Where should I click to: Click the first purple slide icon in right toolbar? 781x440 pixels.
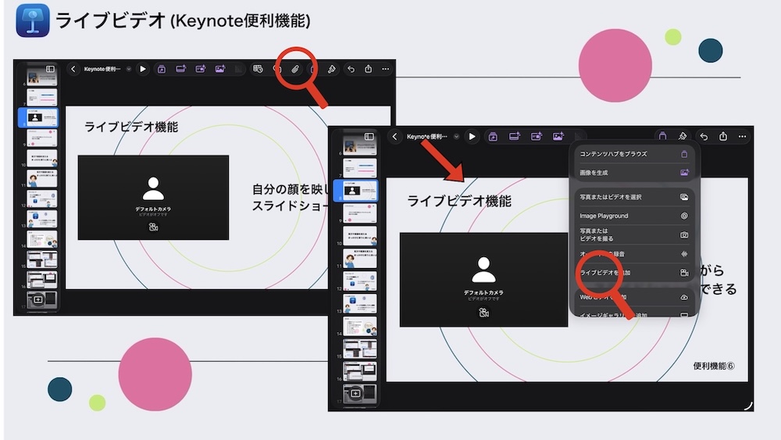[x=493, y=136]
